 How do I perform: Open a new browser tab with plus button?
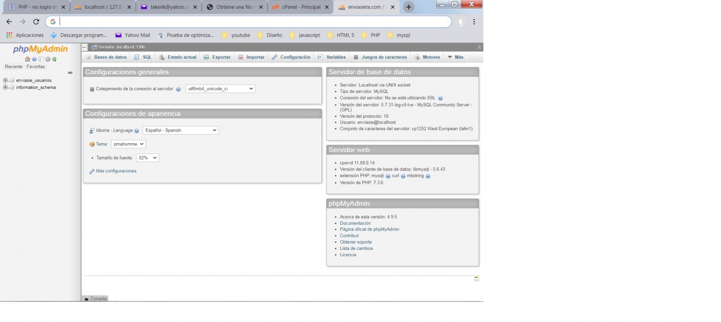pos(408,7)
